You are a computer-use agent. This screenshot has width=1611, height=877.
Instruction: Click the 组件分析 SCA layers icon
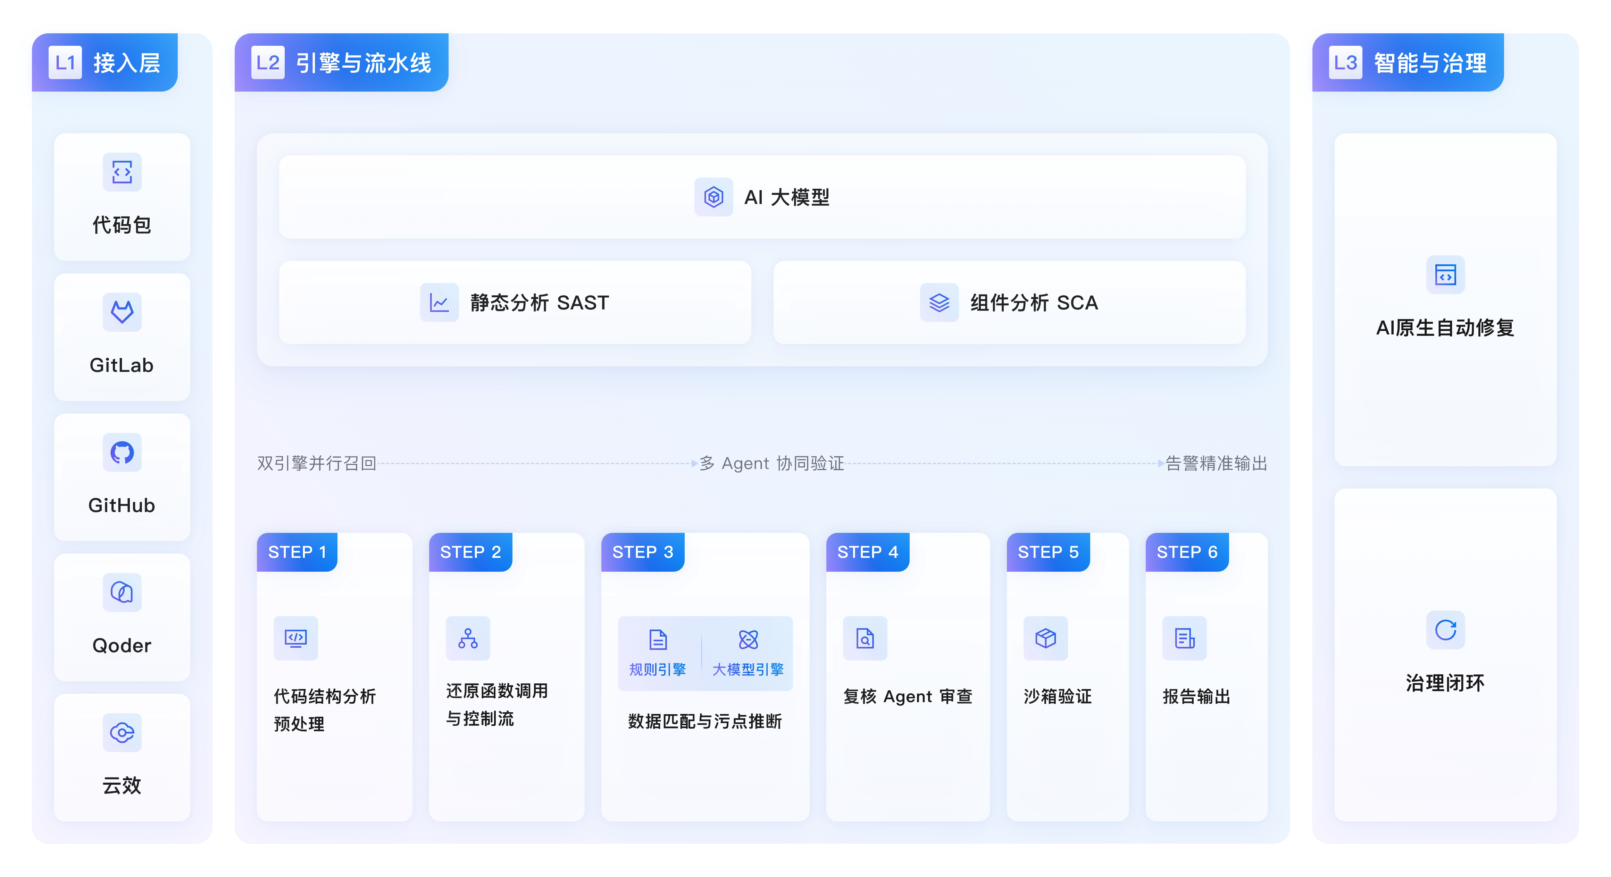[939, 303]
